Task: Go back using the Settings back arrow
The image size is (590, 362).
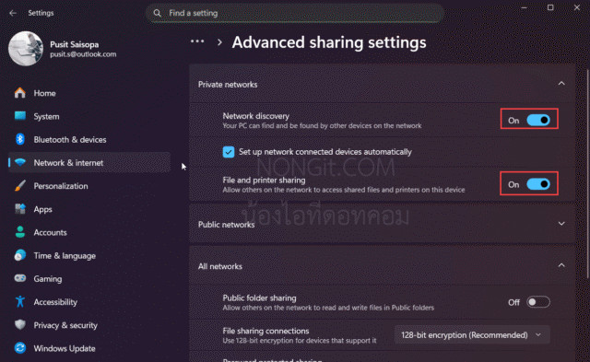Action: tap(13, 13)
